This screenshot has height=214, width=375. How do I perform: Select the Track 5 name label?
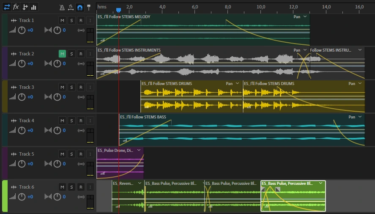click(x=26, y=154)
